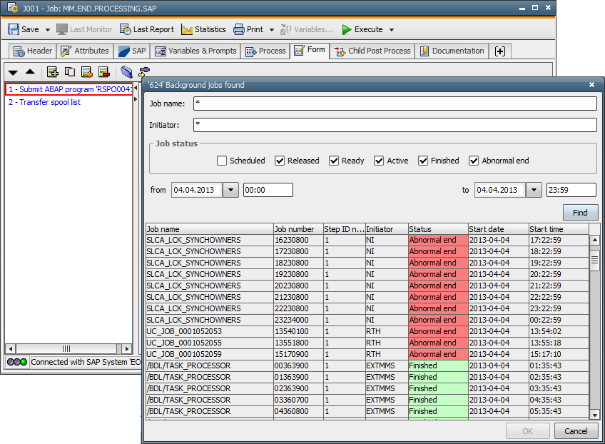Click the copy step icon in the step toolbar

click(69, 71)
